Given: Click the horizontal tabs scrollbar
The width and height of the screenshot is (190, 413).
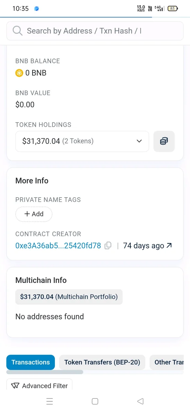Looking at the screenshot, I should (45, 372).
